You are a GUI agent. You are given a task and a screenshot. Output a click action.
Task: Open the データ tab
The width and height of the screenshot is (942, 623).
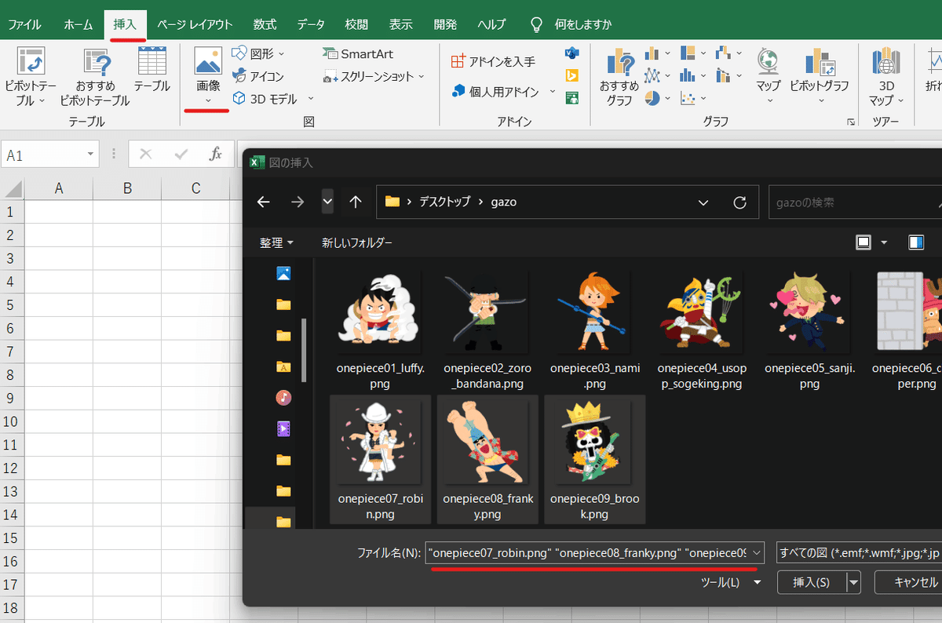(311, 24)
